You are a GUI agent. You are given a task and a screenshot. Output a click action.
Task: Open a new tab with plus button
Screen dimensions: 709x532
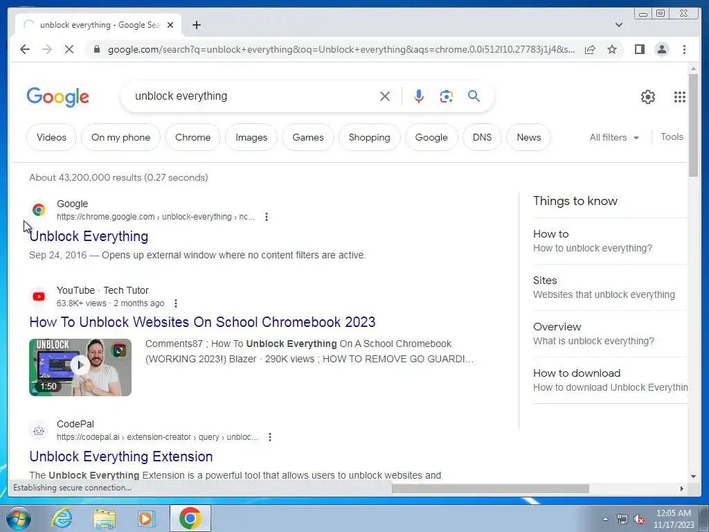click(196, 25)
